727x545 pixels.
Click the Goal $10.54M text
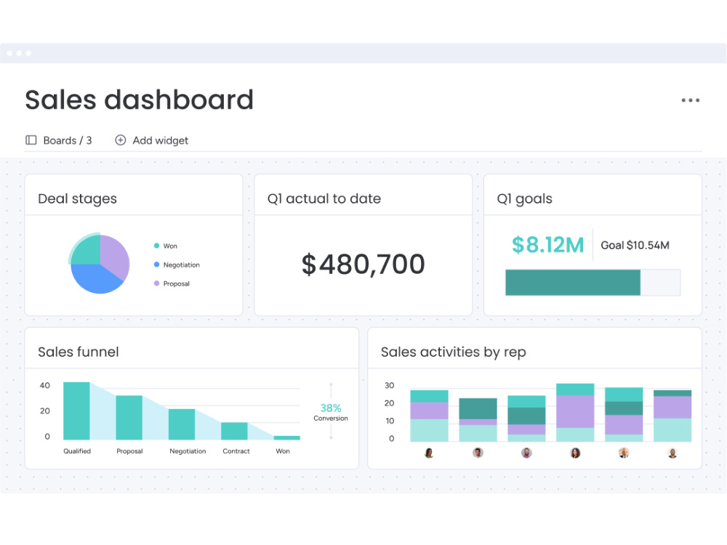[x=635, y=245]
